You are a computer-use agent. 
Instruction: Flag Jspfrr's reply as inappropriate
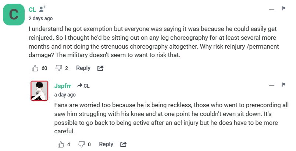[283, 85]
